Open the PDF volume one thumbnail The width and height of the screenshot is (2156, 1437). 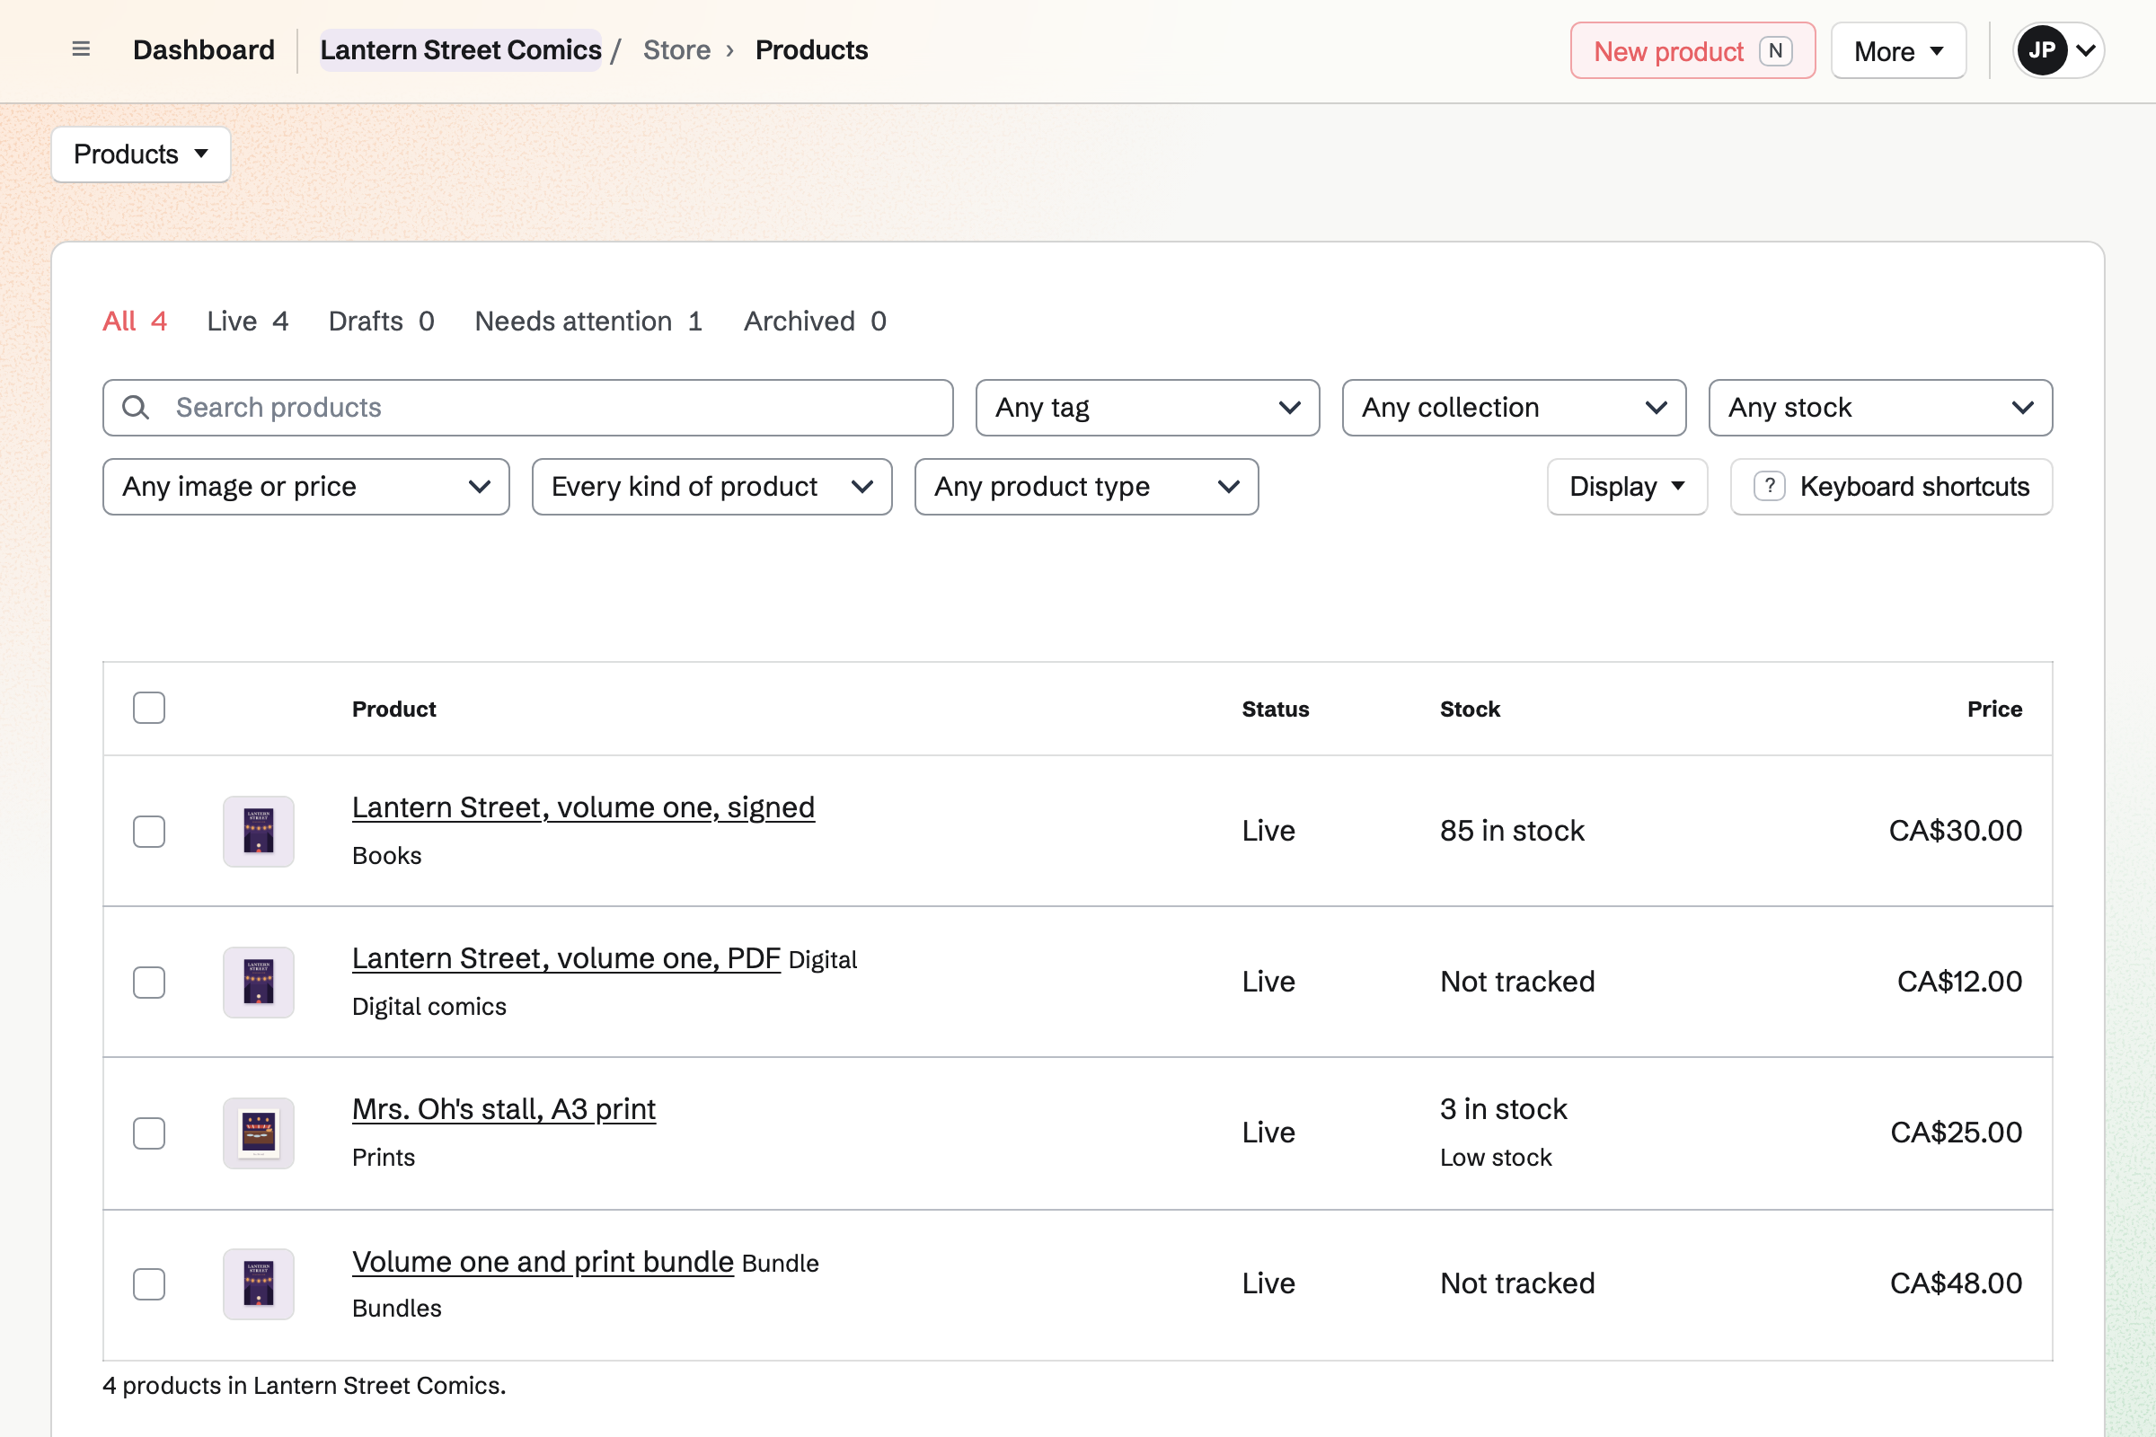point(259,983)
